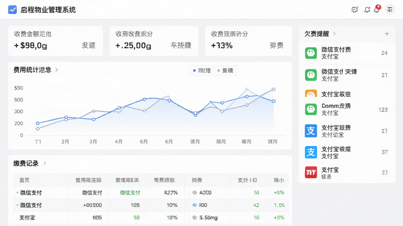Click the plus icon in 欠费提醒 panel
The image size is (403, 226).
(x=386, y=34)
